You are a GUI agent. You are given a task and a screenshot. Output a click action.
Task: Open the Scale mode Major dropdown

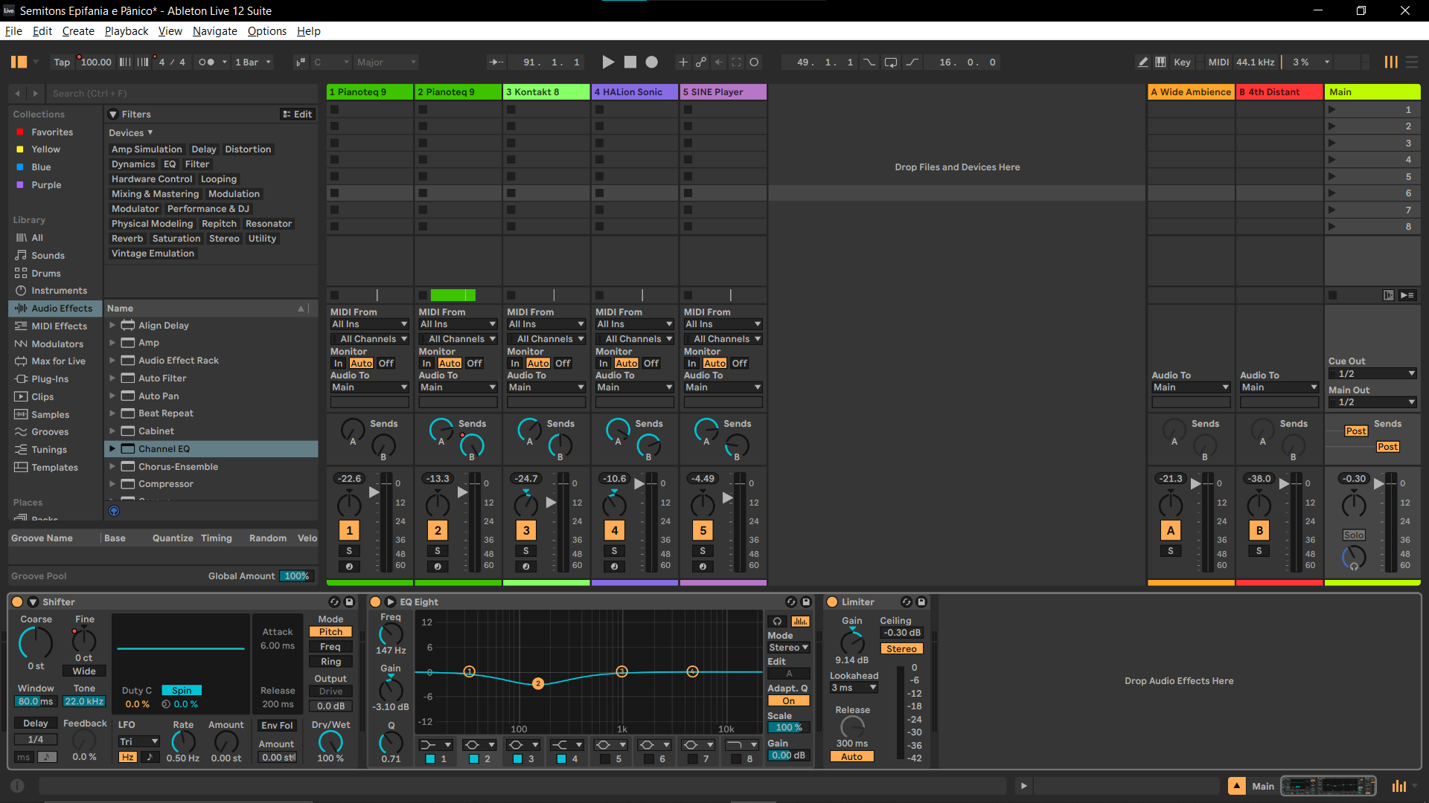[386, 62]
